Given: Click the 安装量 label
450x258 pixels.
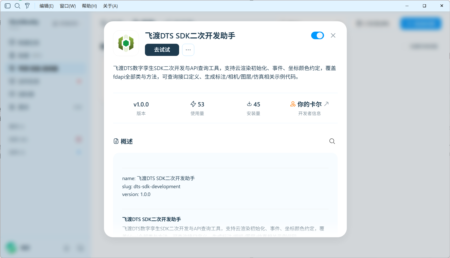Looking at the screenshot, I should (253, 113).
